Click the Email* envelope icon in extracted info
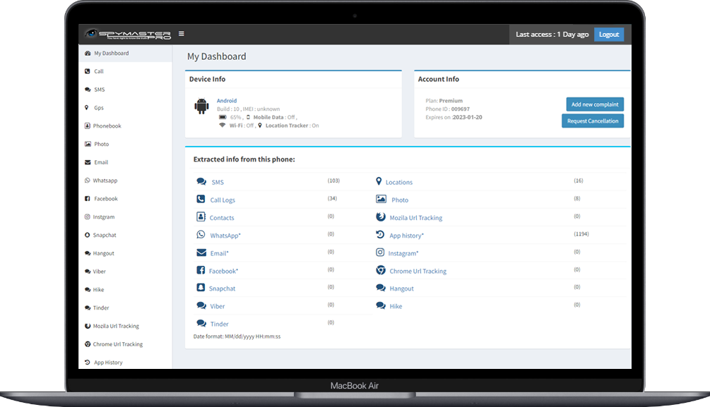 click(x=201, y=253)
